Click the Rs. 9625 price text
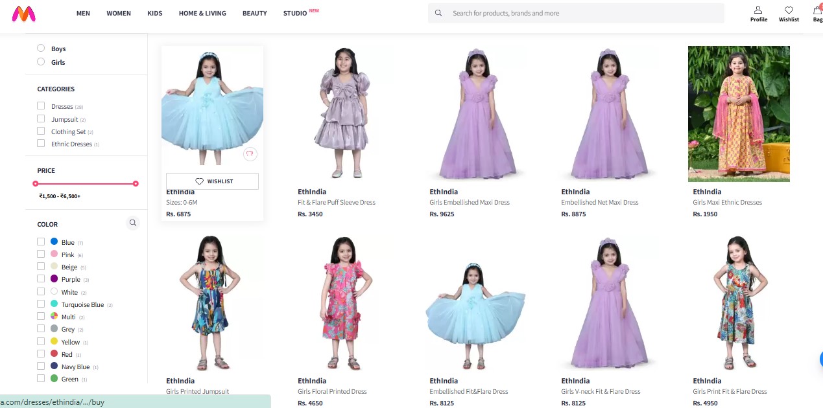The height and width of the screenshot is (408, 823). [442, 214]
